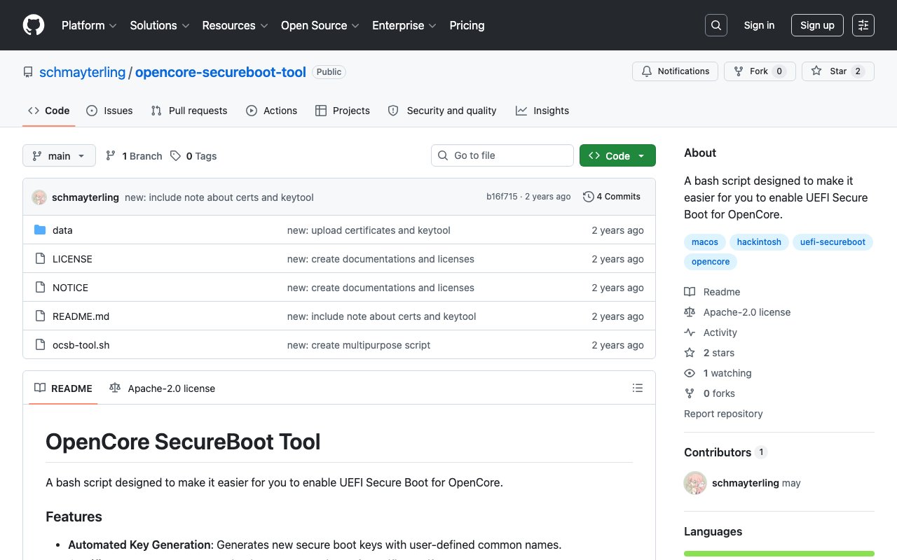The width and height of the screenshot is (897, 560).
Task: Click Sign in
Action: coord(759,25)
